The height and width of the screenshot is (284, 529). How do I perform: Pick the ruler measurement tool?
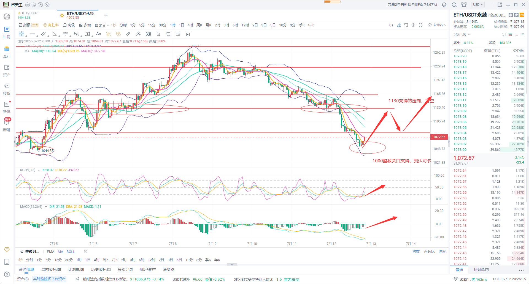tap(128, 34)
